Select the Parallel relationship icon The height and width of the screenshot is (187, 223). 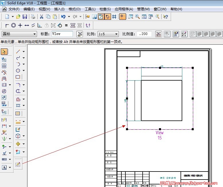click(33, 26)
